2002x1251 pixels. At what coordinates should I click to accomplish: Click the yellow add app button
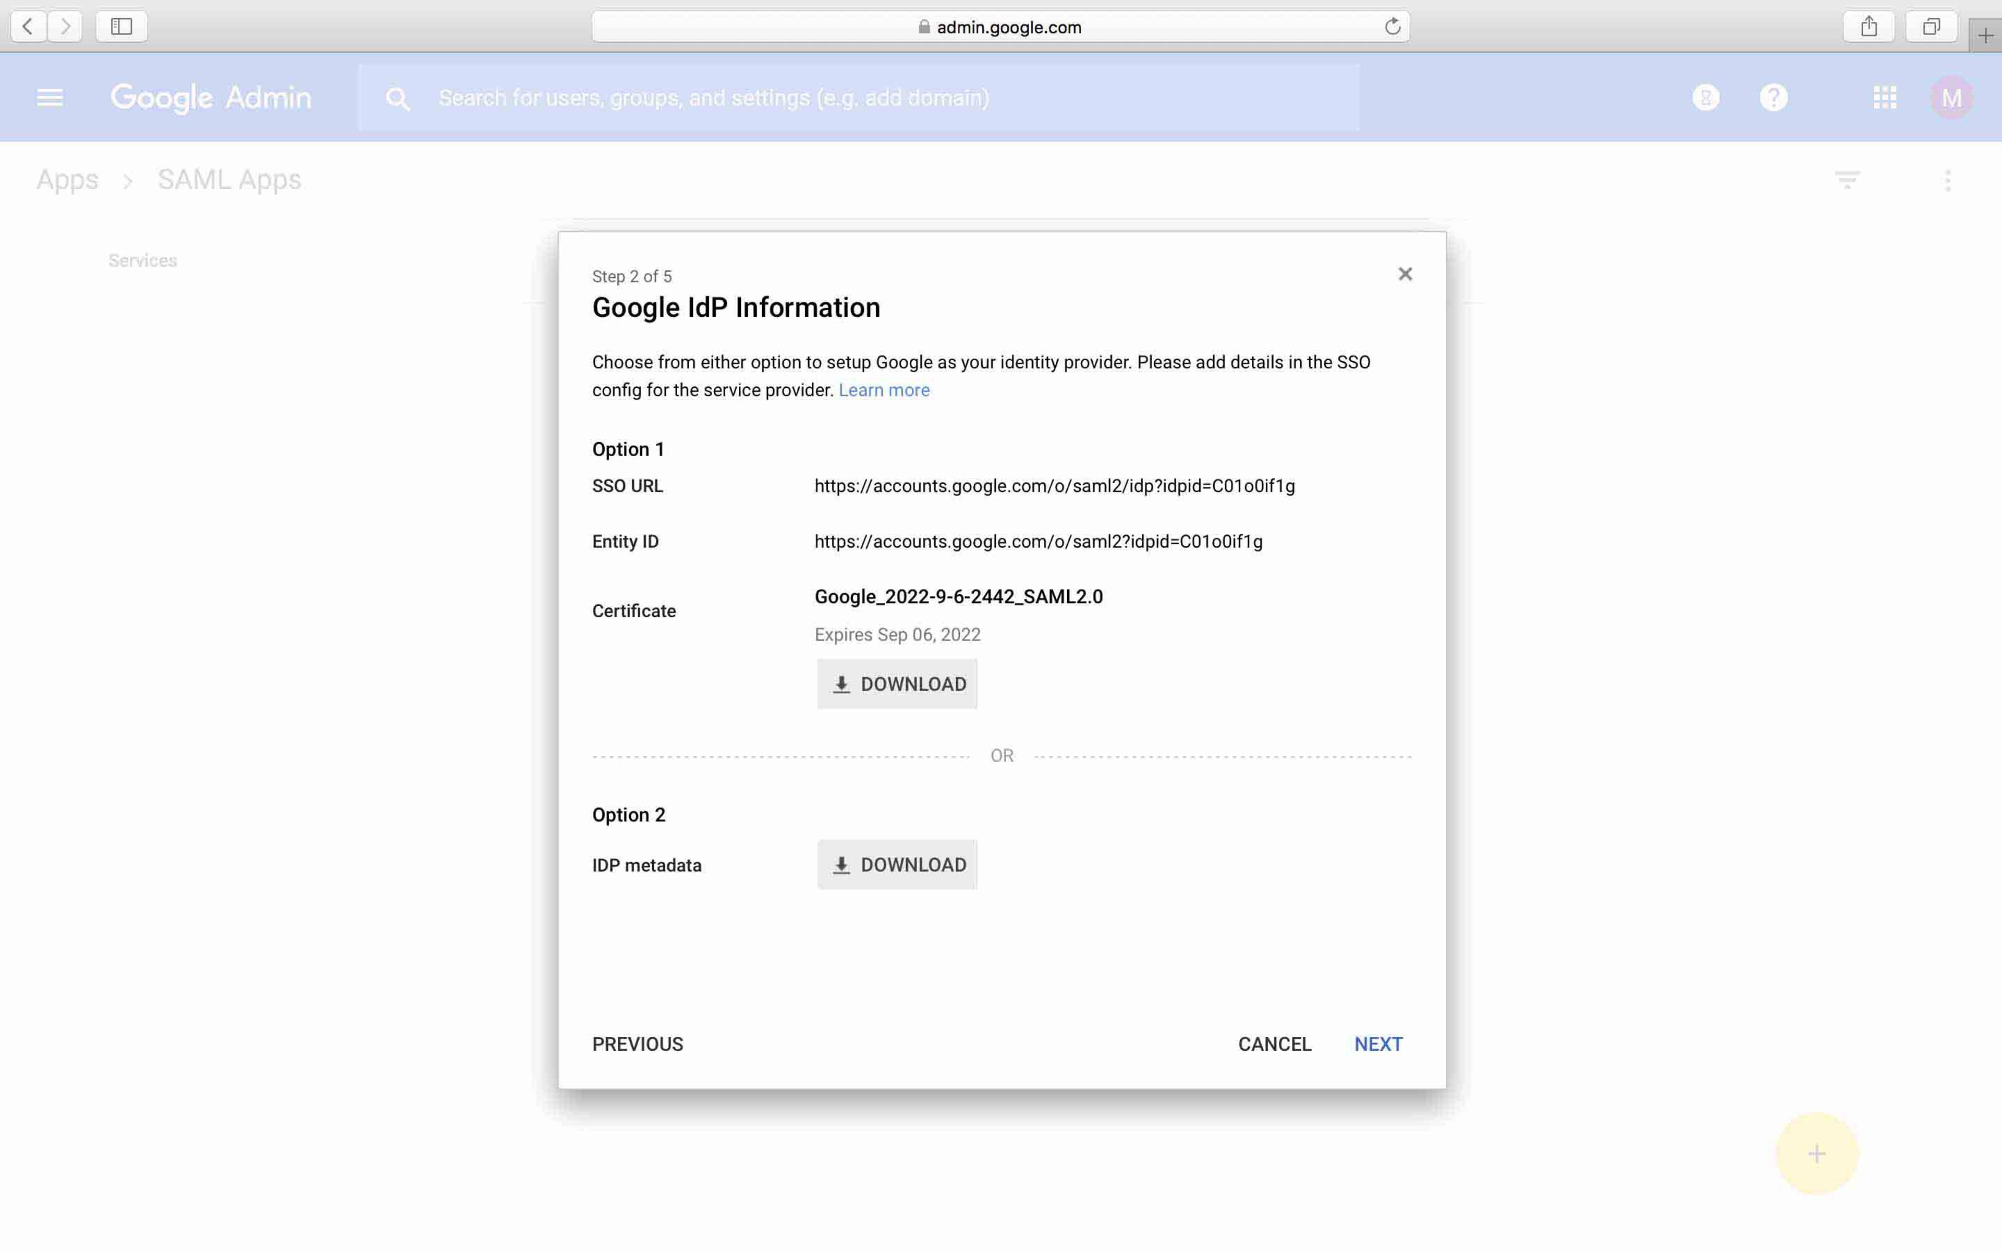point(1817,1154)
